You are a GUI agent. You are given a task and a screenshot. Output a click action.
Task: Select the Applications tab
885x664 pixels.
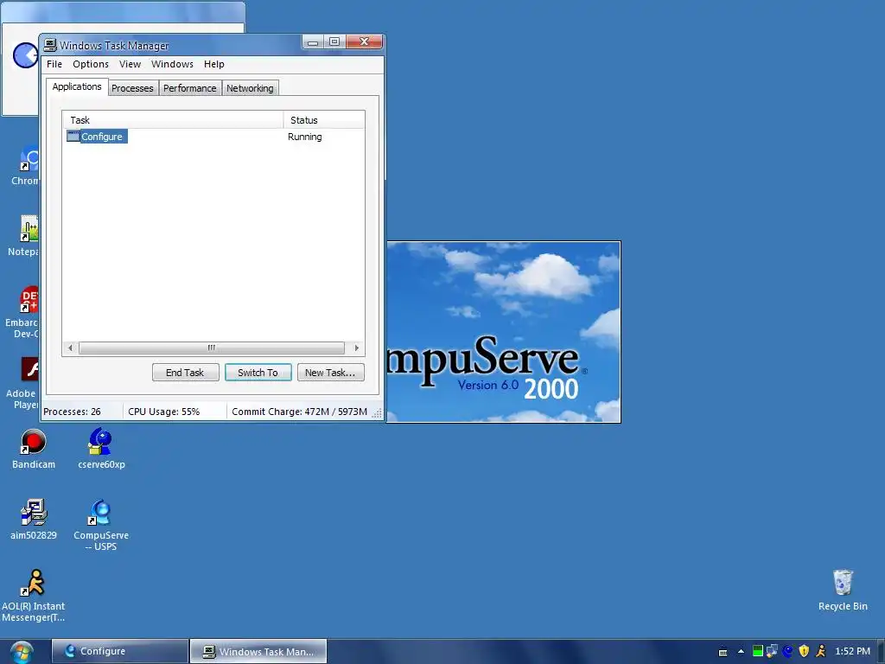point(77,86)
